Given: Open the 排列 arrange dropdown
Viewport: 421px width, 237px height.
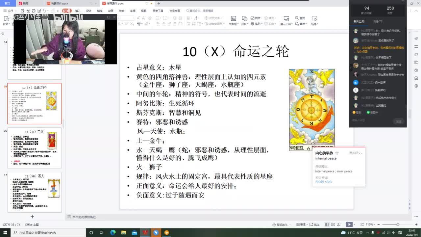Looking at the screenshot, I should (x=257, y=24).
